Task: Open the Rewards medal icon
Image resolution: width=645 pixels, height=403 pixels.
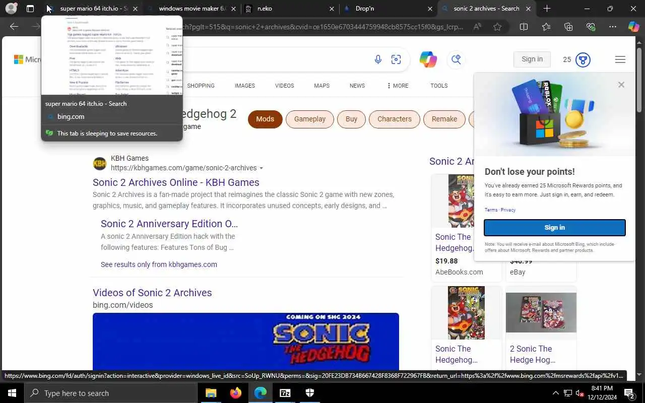Action: click(x=583, y=59)
